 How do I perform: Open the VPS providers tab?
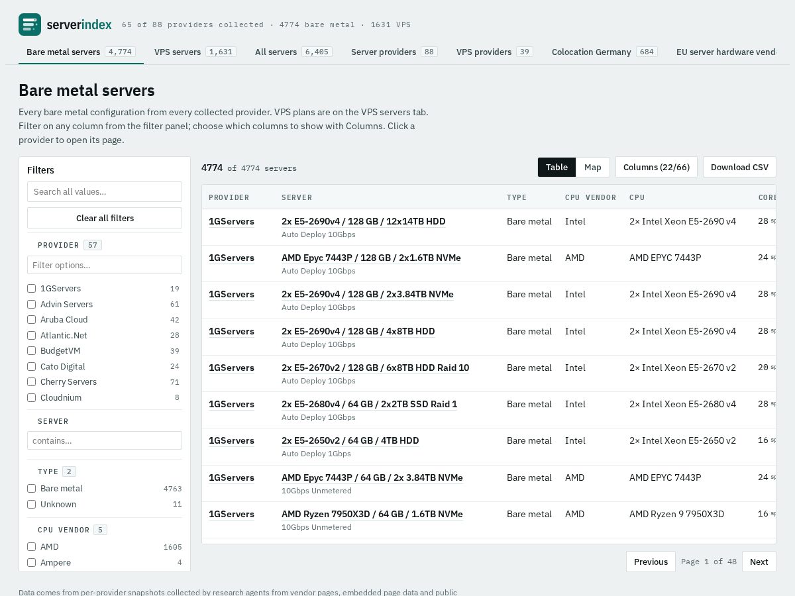coord(494,52)
